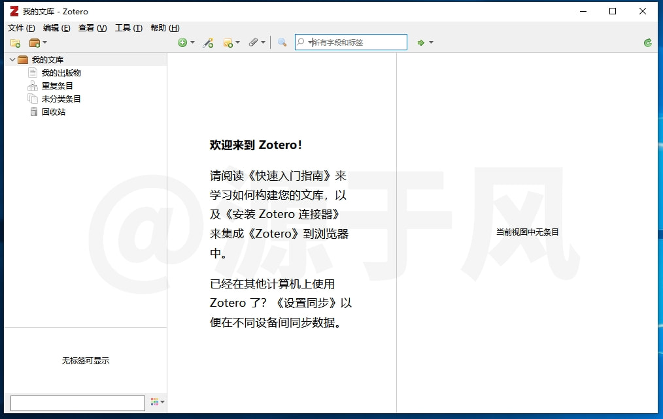Viewport: 663px width, 419px height.
Task: Close the Zotero window
Action: click(643, 11)
